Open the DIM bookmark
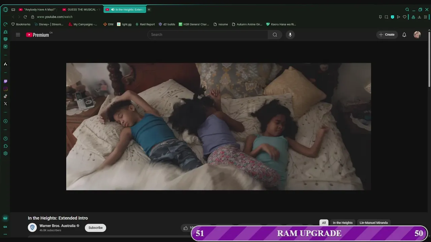Viewport: 431px width, 242px height. tap(108, 24)
